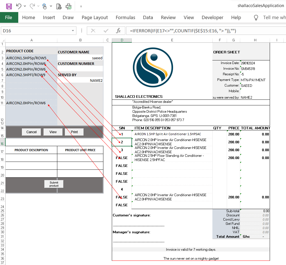The height and width of the screenshot is (265, 286).
Task: Open Customize Quick Access Toolbar dropdown
Action: [x=81, y=6]
